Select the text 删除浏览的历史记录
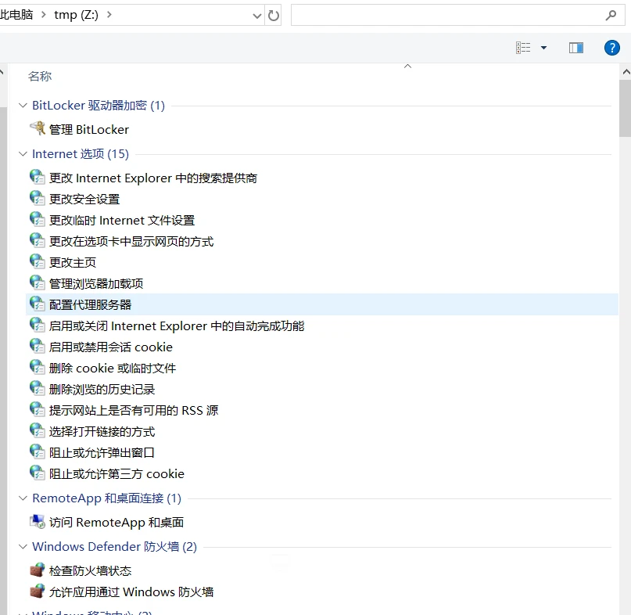Image resolution: width=631 pixels, height=615 pixels. click(x=102, y=390)
